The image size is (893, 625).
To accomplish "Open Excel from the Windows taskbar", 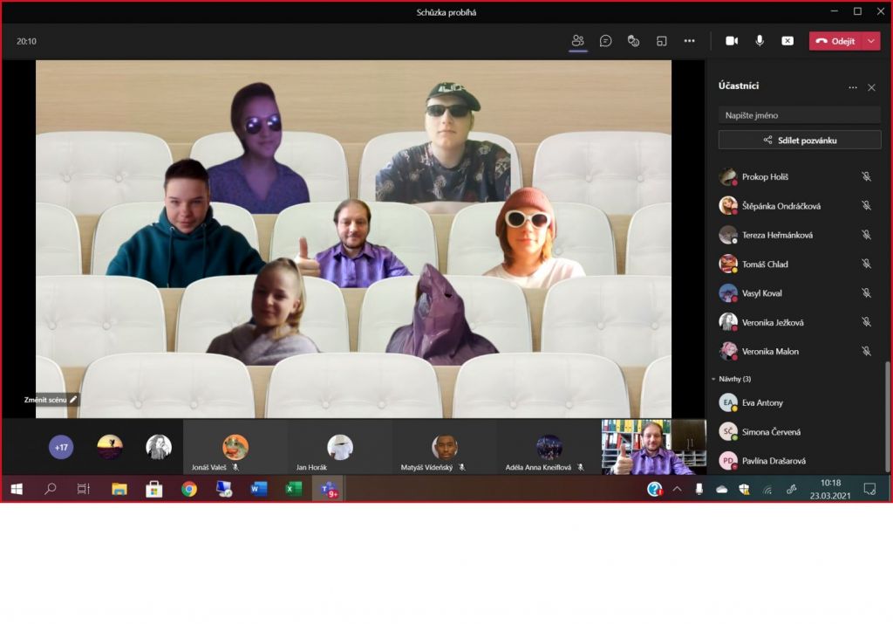I will click(x=294, y=489).
